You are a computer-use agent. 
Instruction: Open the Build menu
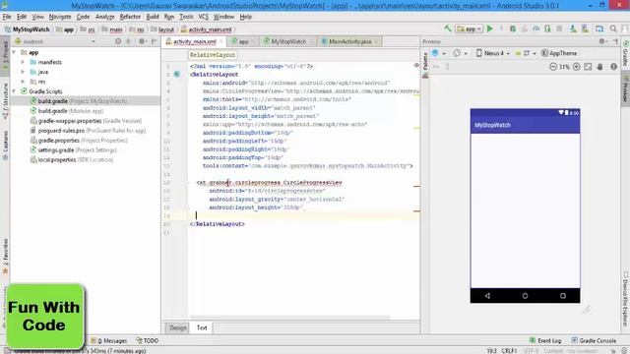click(153, 17)
